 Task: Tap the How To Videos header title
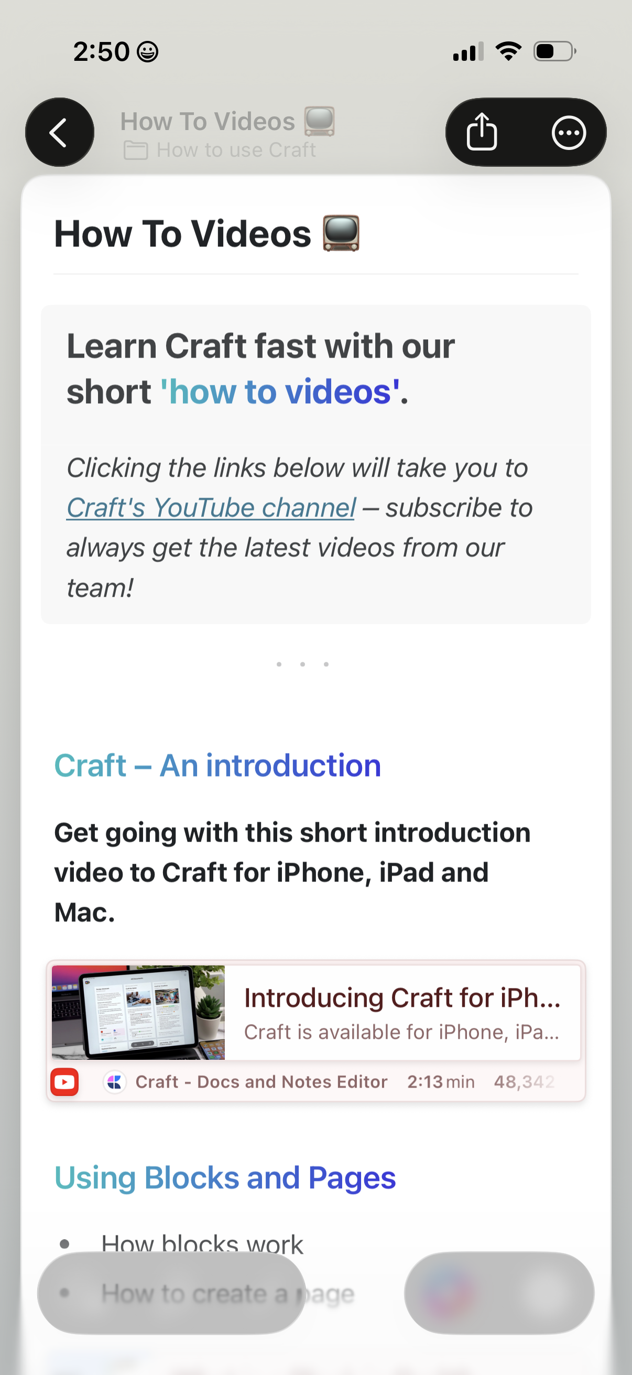click(x=227, y=121)
